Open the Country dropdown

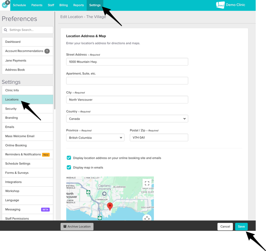(127, 119)
